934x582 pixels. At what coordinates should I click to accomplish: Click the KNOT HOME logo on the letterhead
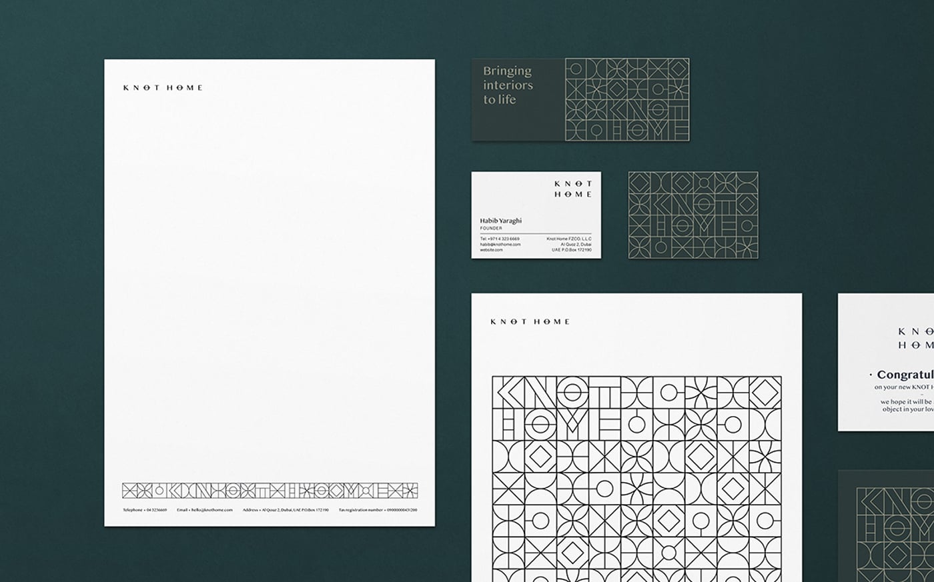click(x=163, y=87)
